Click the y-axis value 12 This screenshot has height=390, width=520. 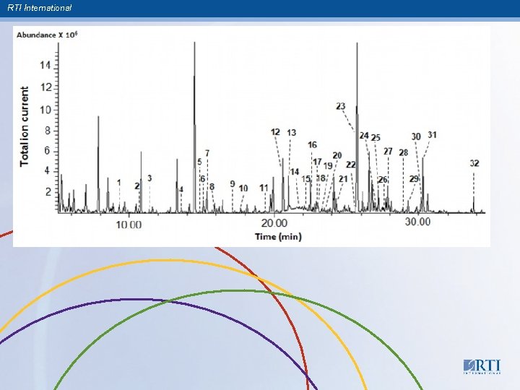[x=45, y=87]
